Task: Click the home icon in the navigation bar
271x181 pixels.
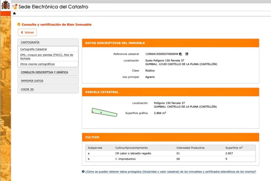Action: pyautogui.click(x=14, y=14)
